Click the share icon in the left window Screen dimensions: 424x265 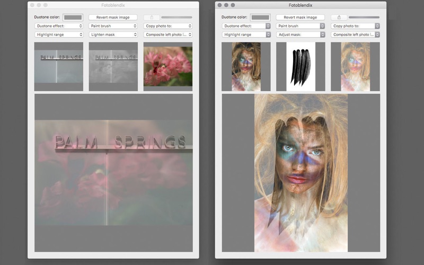[152, 17]
